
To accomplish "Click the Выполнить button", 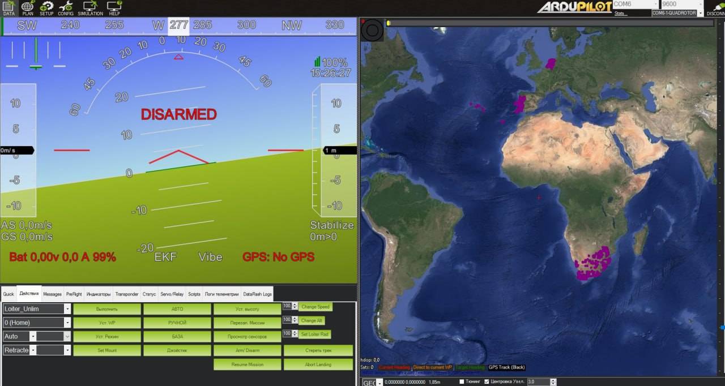I will coord(107,309).
